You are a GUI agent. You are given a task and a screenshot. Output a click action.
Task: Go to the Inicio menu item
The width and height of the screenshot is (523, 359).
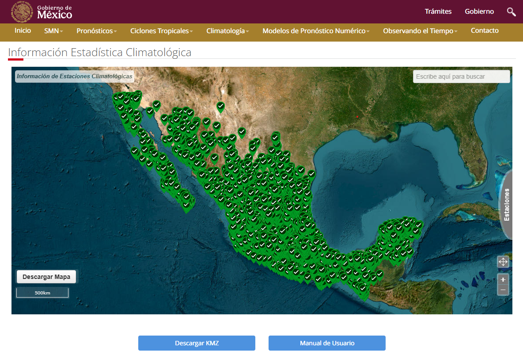pos(23,31)
